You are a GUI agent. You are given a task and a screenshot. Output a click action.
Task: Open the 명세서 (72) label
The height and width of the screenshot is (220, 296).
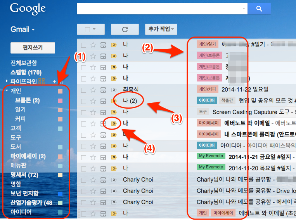(x=24, y=175)
